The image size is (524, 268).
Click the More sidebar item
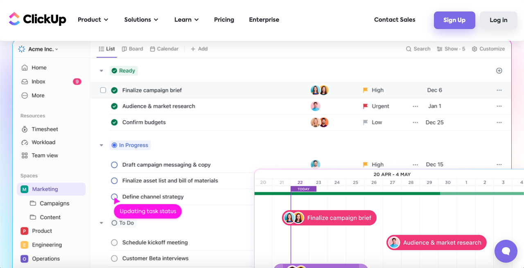click(33, 95)
